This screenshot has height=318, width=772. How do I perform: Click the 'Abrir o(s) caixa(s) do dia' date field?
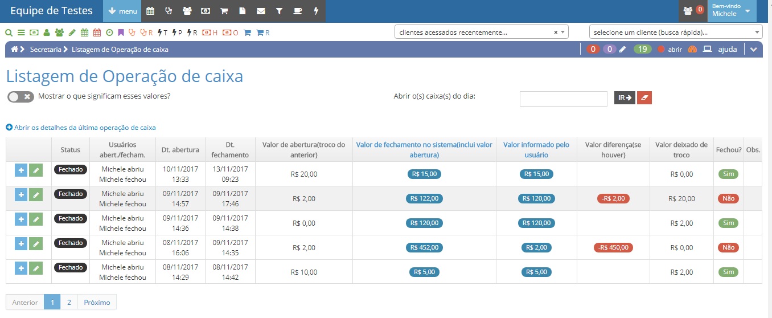pyautogui.click(x=563, y=99)
